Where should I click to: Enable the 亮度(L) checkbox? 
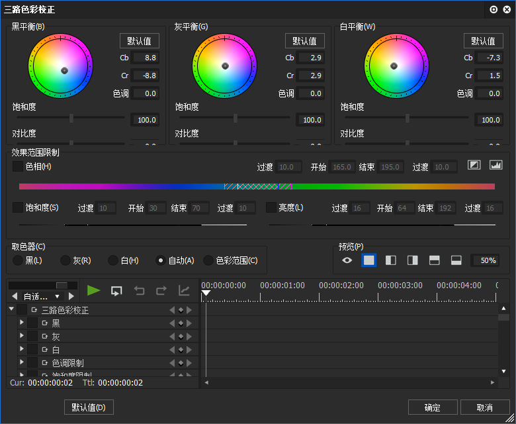[x=271, y=207]
